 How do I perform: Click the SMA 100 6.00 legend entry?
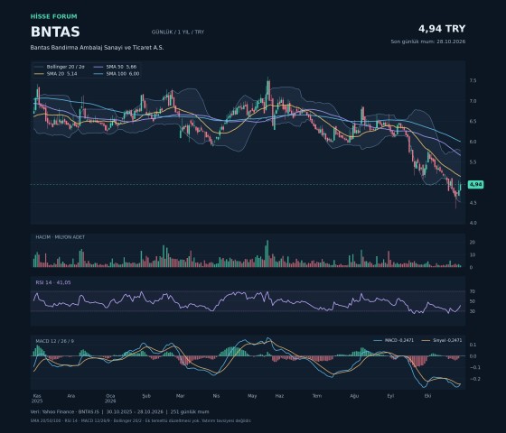coord(117,74)
